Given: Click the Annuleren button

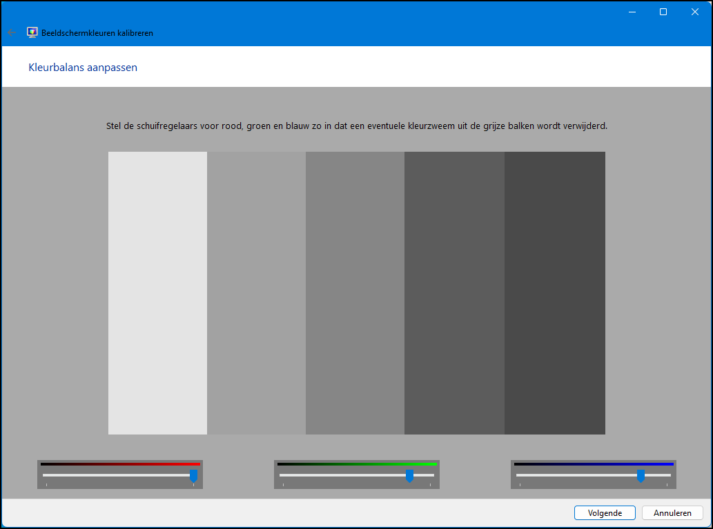Looking at the screenshot, I should (672, 512).
